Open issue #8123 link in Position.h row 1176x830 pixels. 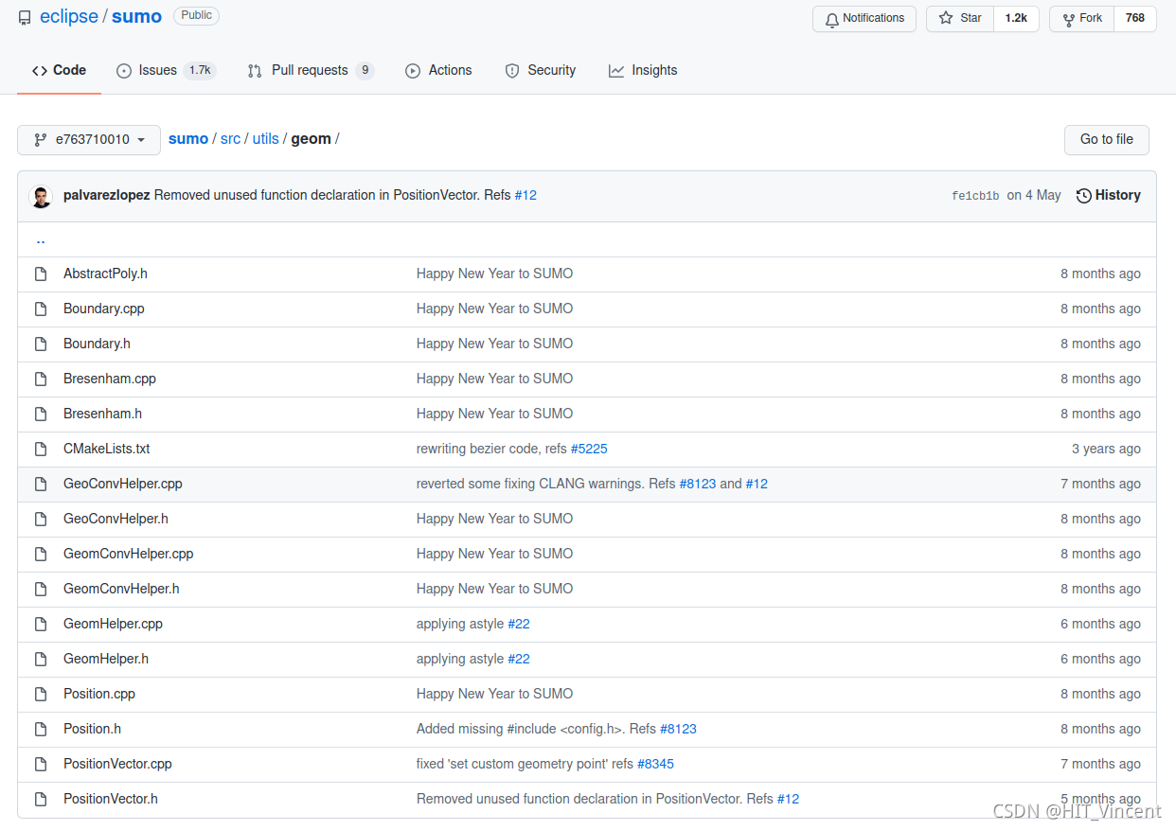tap(678, 729)
